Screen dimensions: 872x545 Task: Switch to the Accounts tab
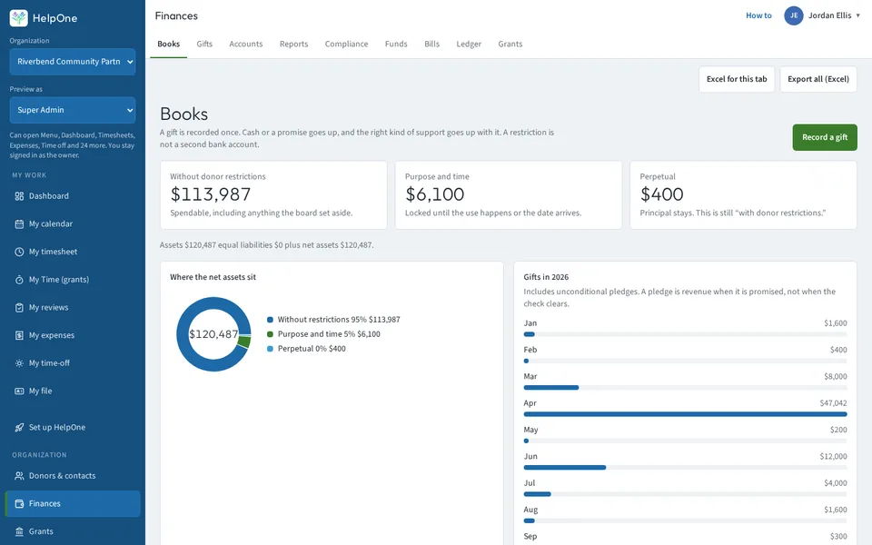tap(246, 44)
